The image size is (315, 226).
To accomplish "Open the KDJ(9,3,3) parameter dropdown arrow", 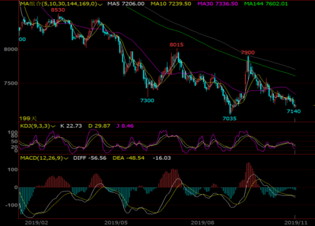I will pos(53,126).
